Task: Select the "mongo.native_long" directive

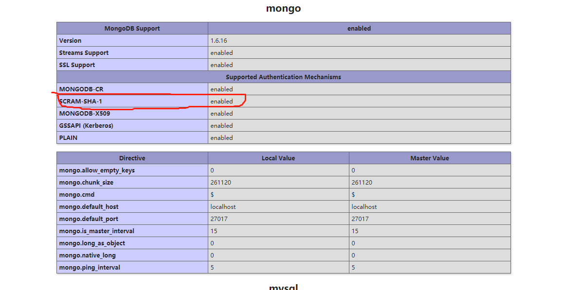Action: click(x=87, y=256)
